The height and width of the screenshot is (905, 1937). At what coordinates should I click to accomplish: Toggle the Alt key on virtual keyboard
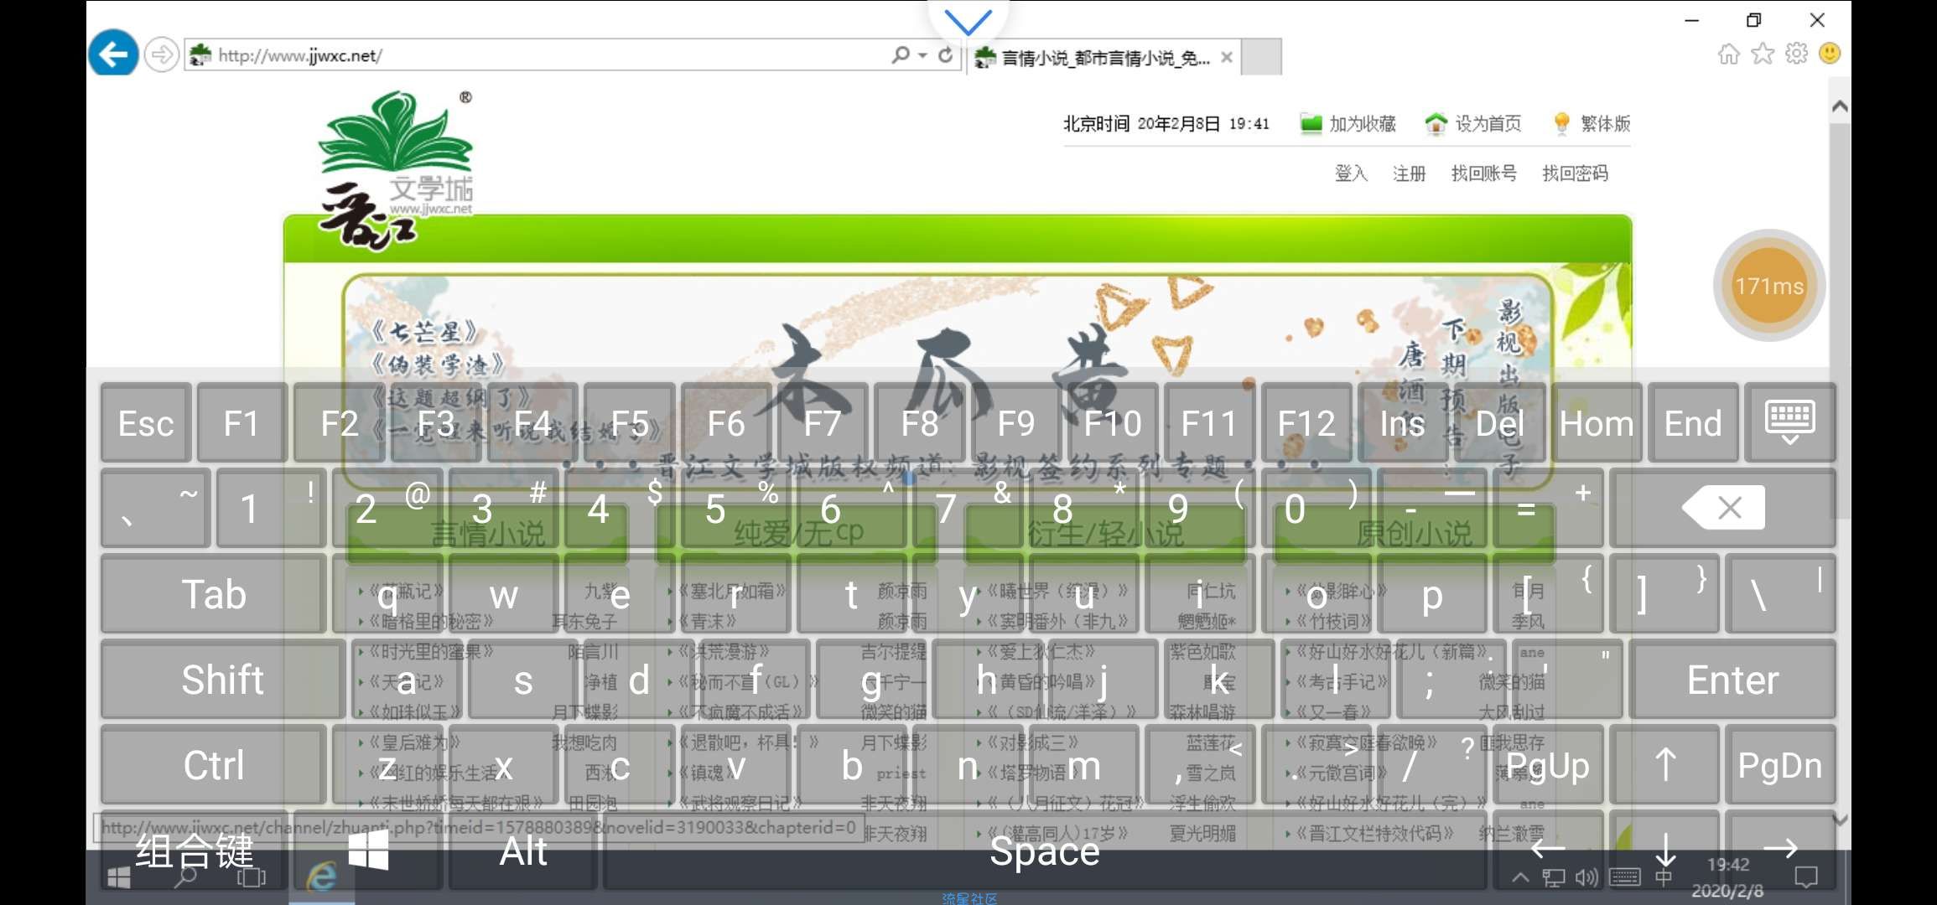[x=523, y=850]
